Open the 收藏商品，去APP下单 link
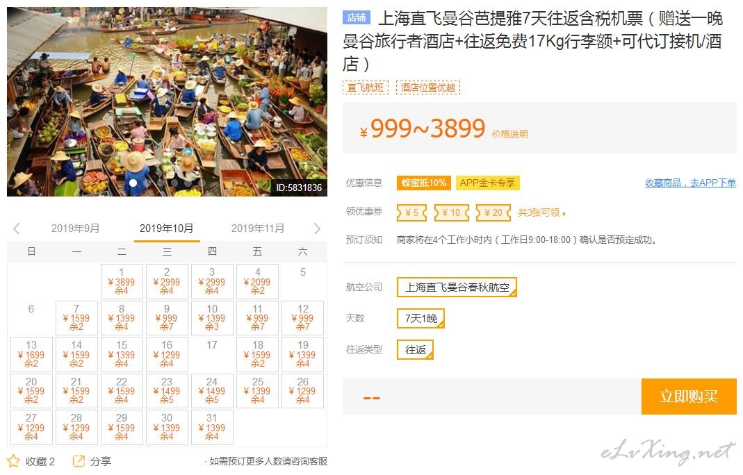 690,183
